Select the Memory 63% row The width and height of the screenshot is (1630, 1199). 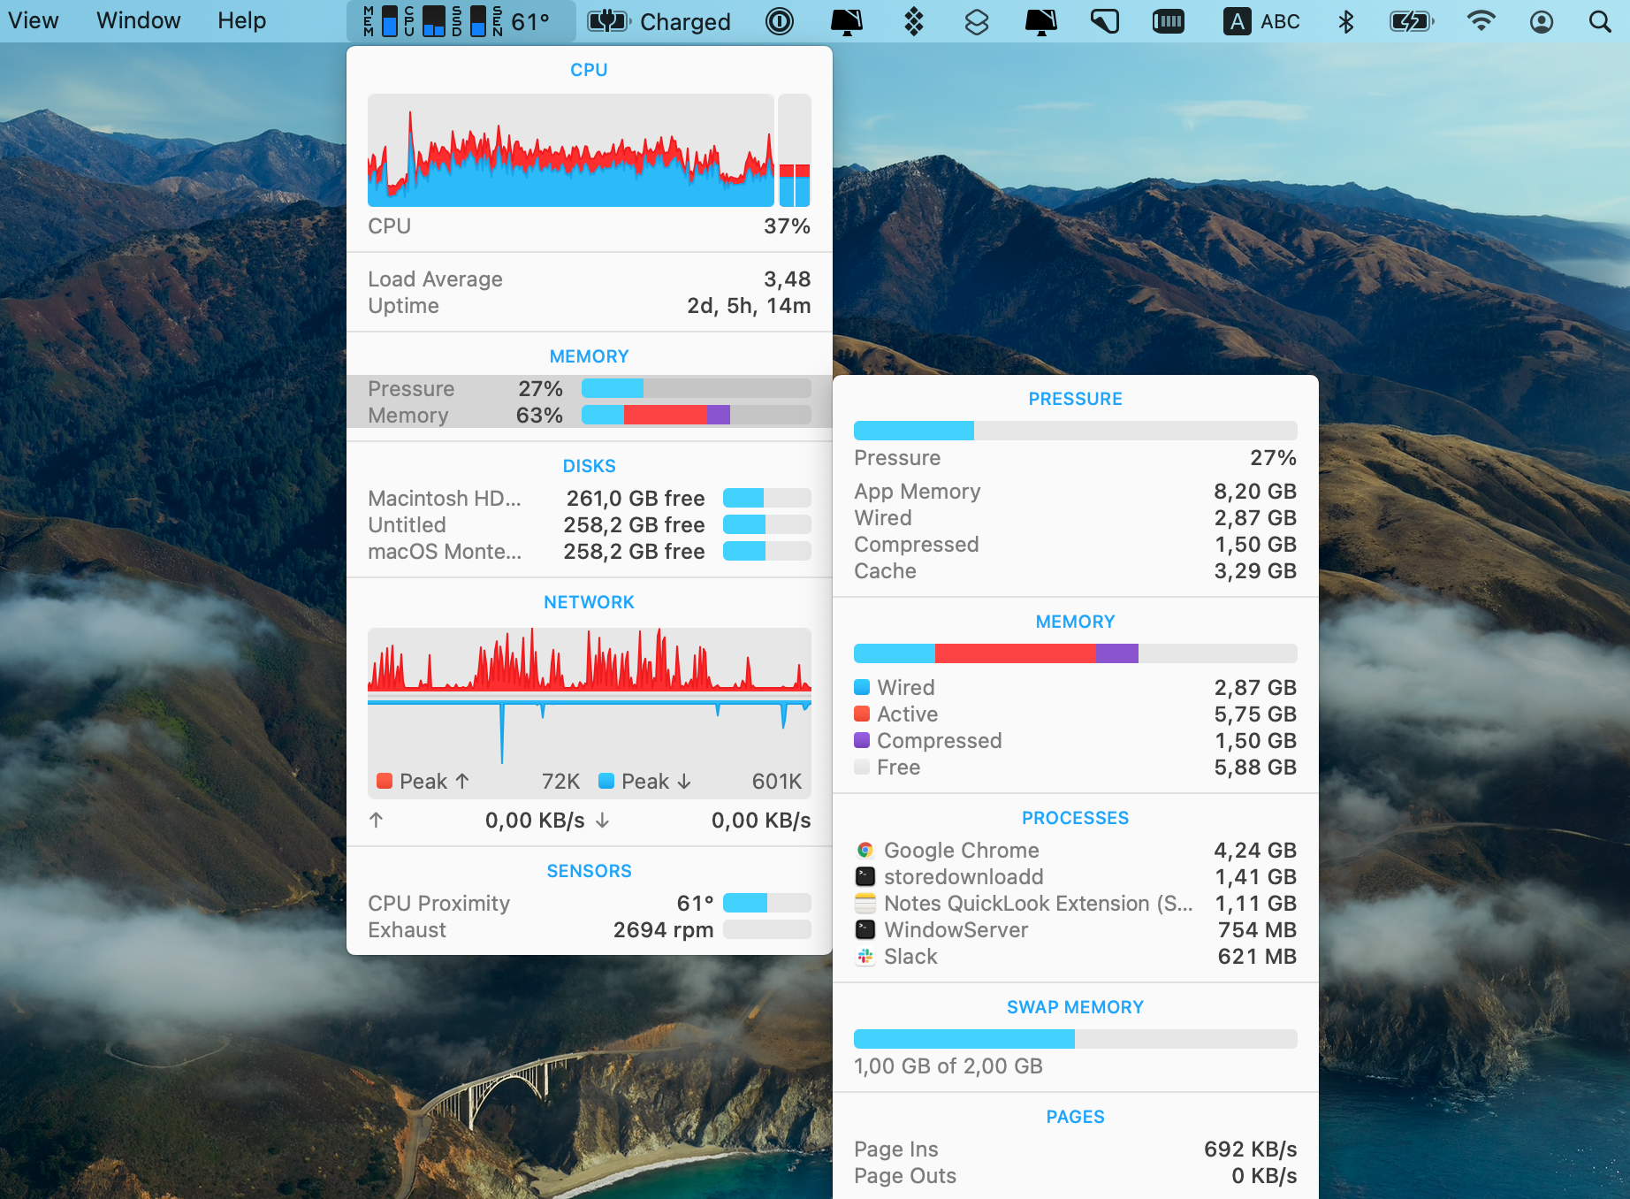tap(589, 415)
